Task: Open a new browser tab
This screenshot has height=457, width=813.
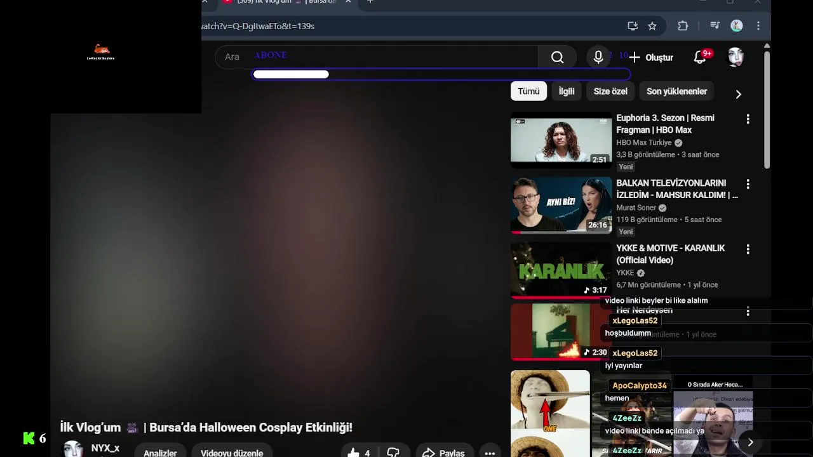Action: [370, 2]
